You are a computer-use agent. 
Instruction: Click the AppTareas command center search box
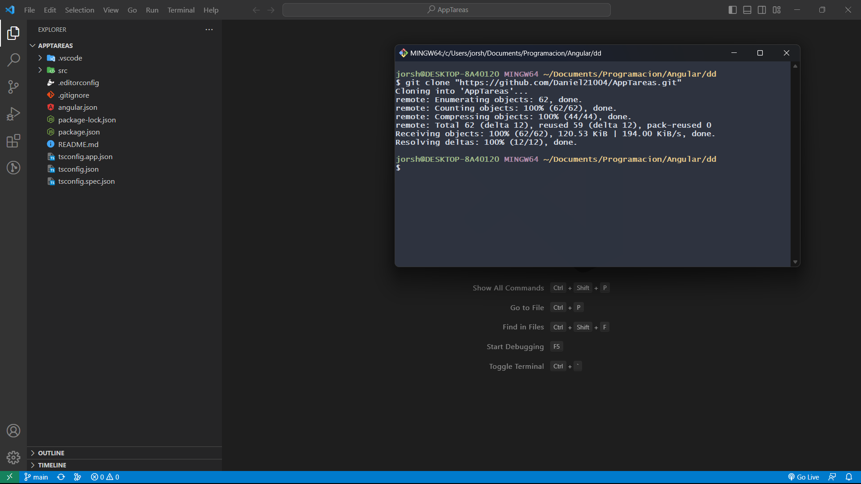point(447,10)
